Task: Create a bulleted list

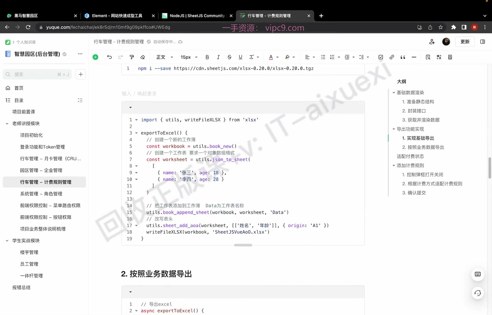Action: pyautogui.click(x=323, y=57)
